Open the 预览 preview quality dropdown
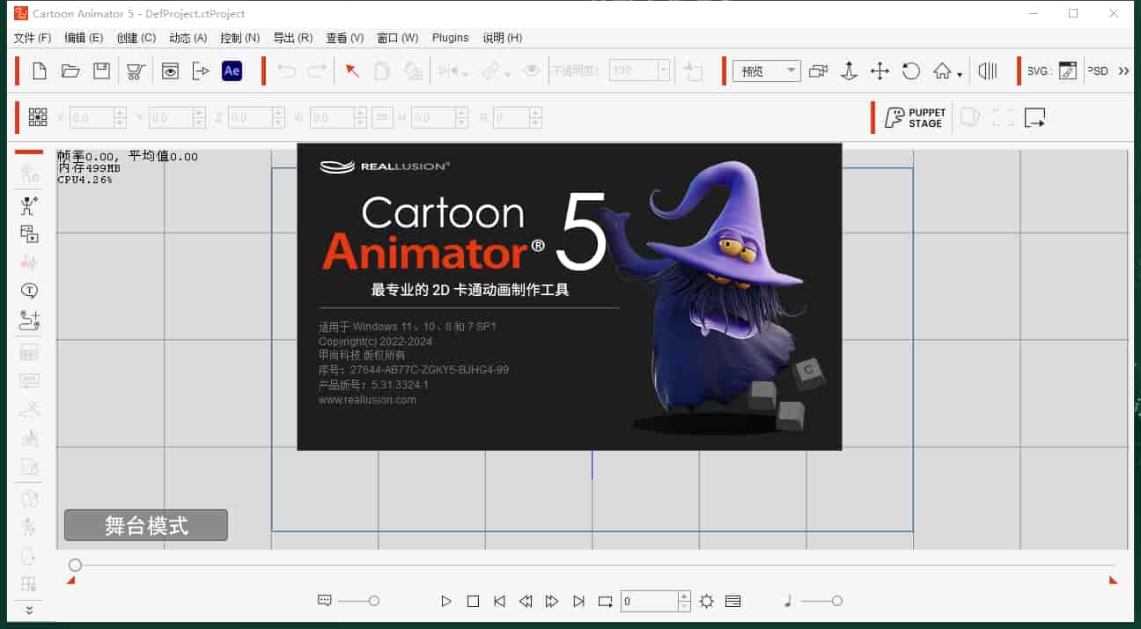The image size is (1141, 629). pyautogui.click(x=766, y=71)
